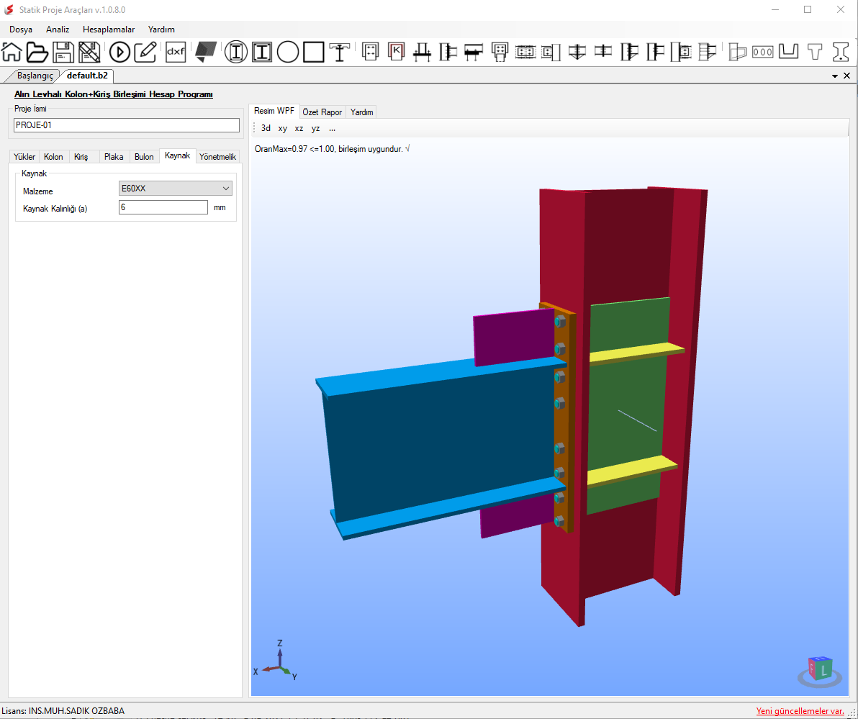Open the thick black beam-on-supports icon
This screenshot has width=858, height=719.
(x=474, y=51)
